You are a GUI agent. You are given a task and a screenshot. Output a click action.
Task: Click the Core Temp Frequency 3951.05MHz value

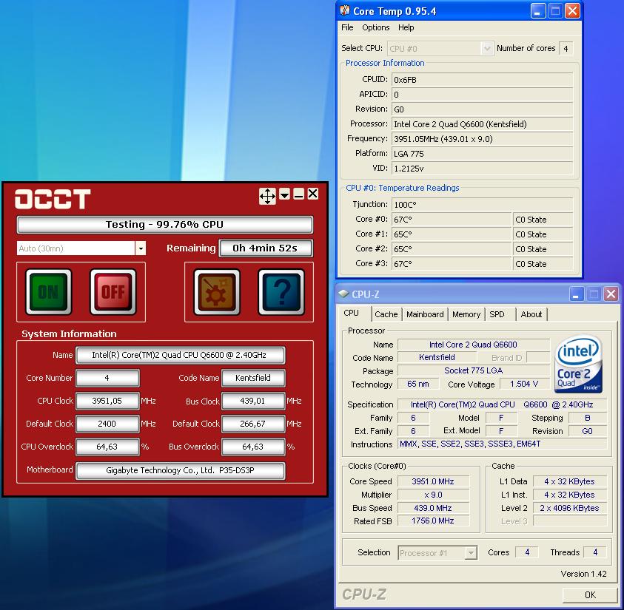[483, 139]
